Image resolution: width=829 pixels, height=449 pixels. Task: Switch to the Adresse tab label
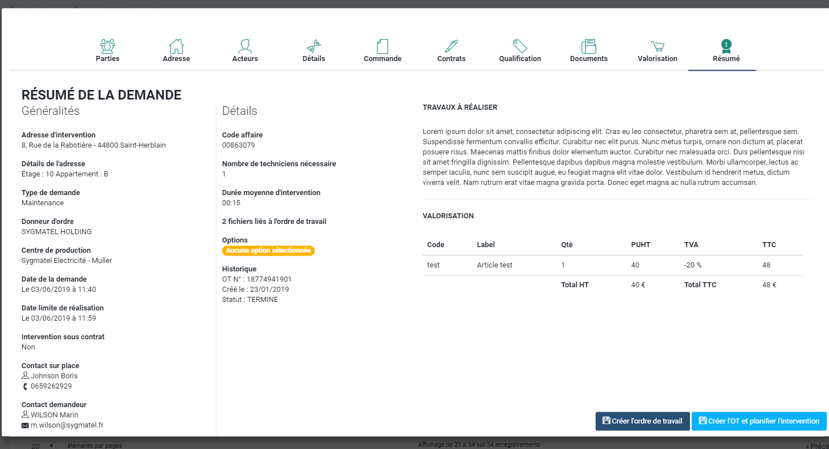pos(176,59)
